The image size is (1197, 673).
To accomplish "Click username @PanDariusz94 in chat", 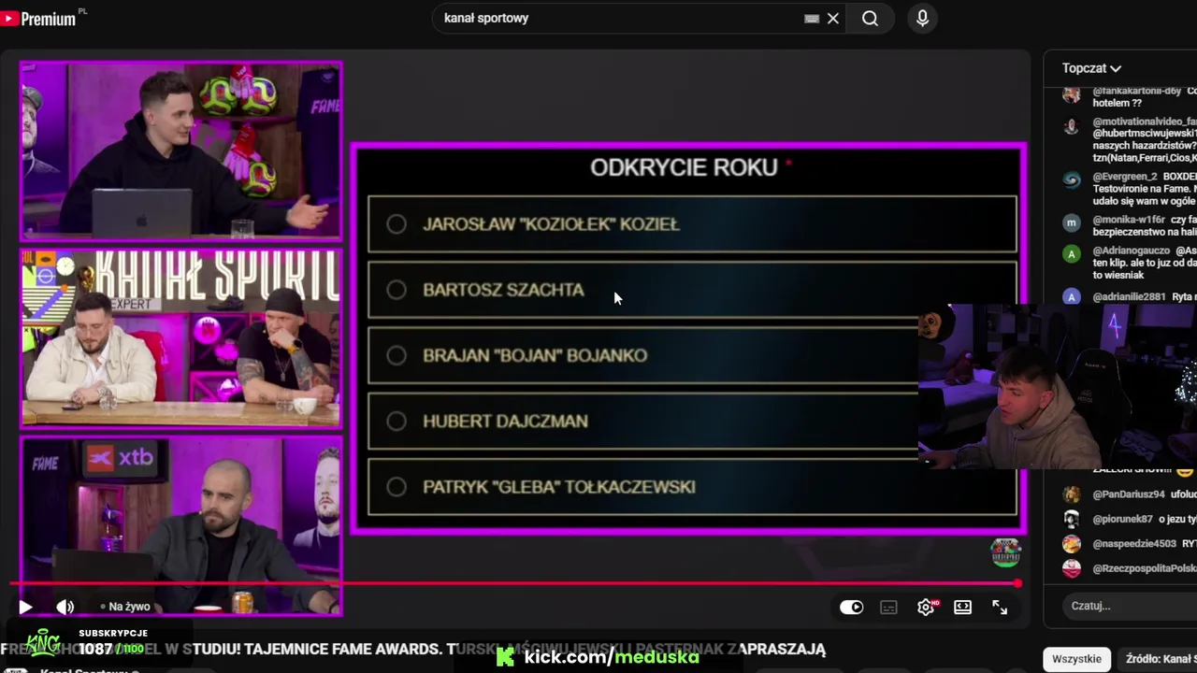I will point(1129,494).
